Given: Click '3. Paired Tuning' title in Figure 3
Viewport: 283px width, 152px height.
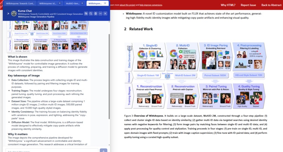Looking at the screenshot, I should [x=216, y=86].
